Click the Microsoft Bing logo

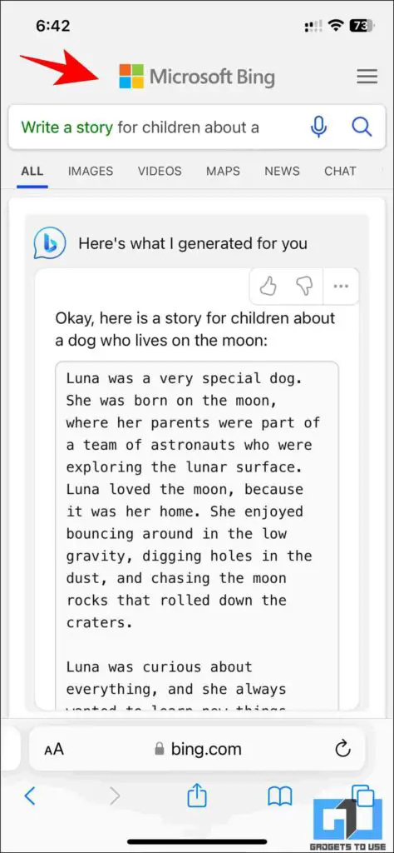click(197, 77)
